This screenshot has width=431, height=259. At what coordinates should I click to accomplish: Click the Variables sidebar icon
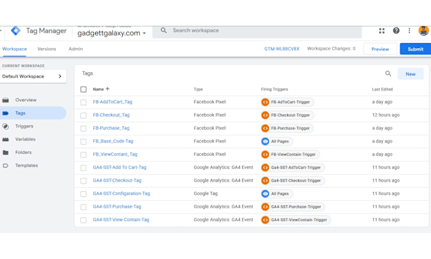click(6, 139)
